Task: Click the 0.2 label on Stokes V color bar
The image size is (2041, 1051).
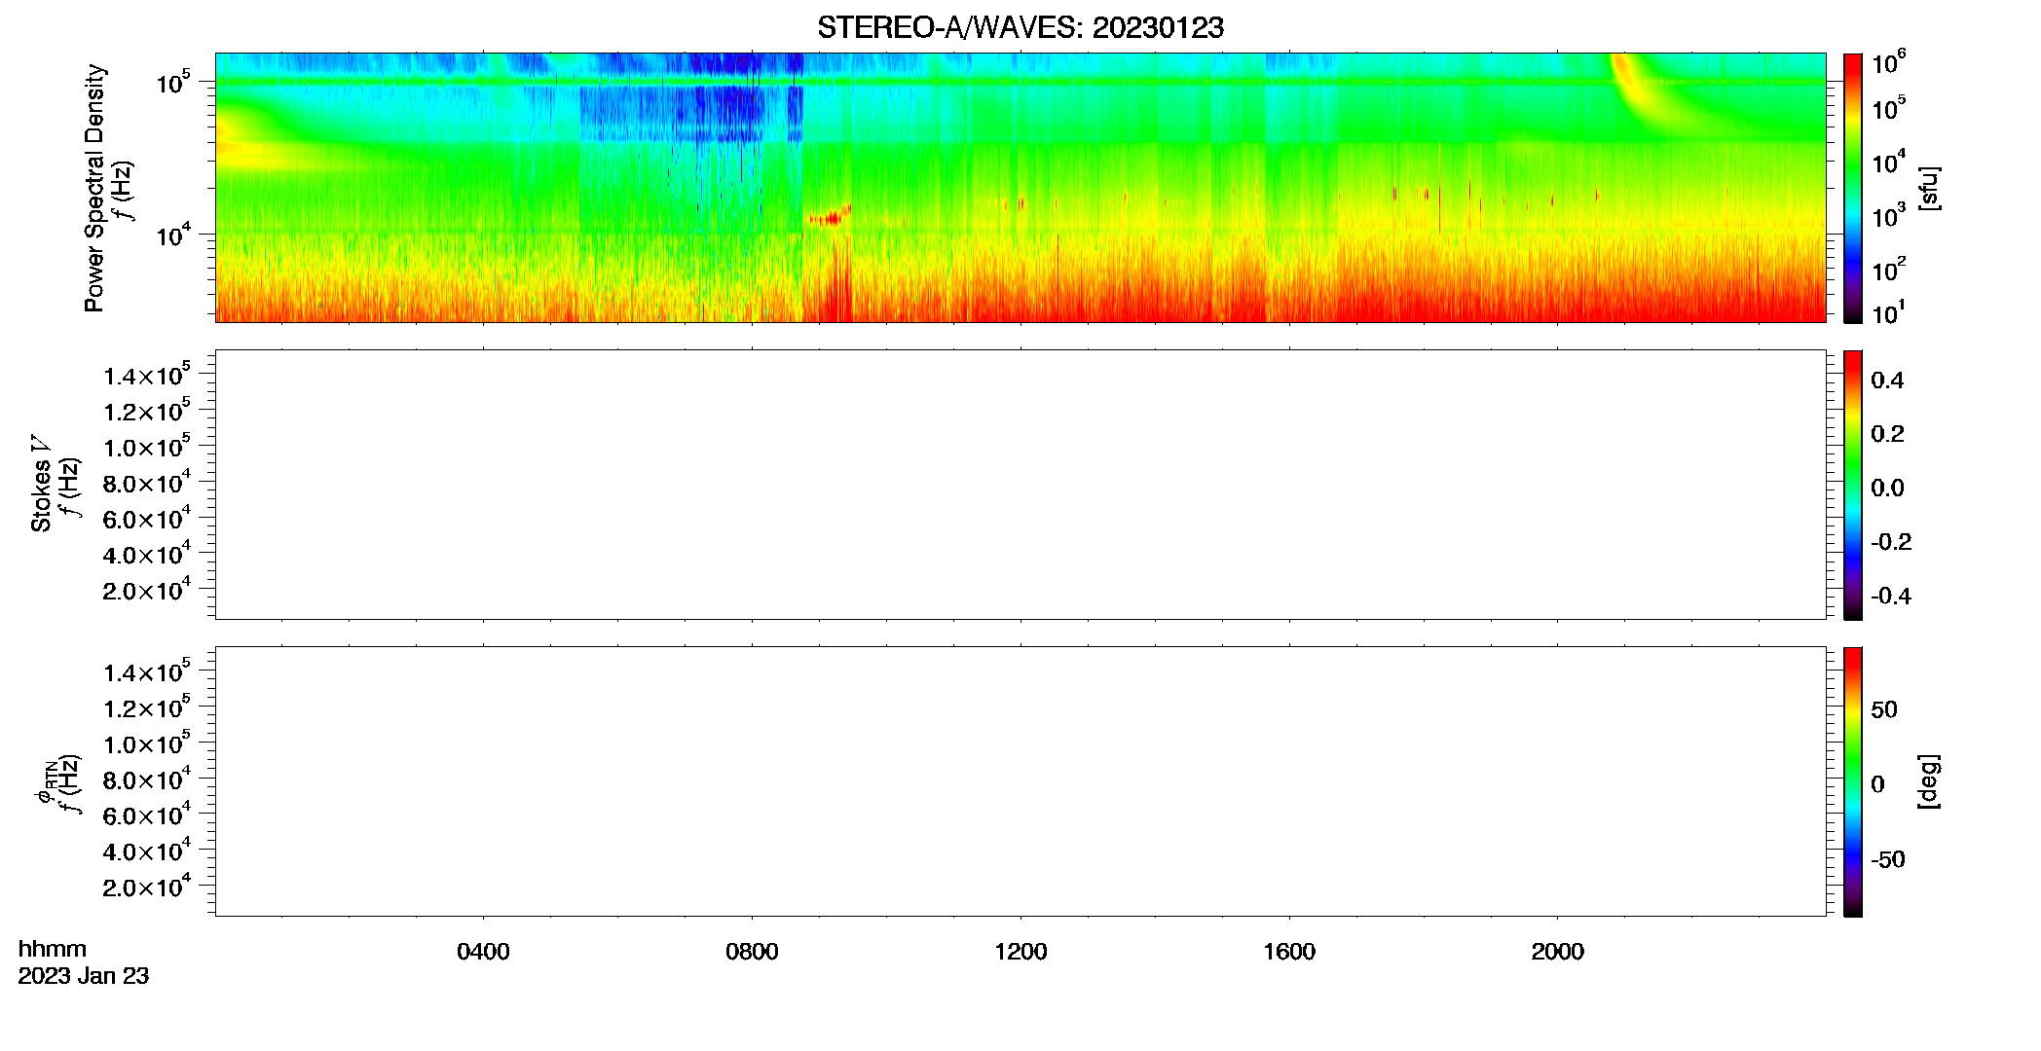Action: pyautogui.click(x=1888, y=434)
